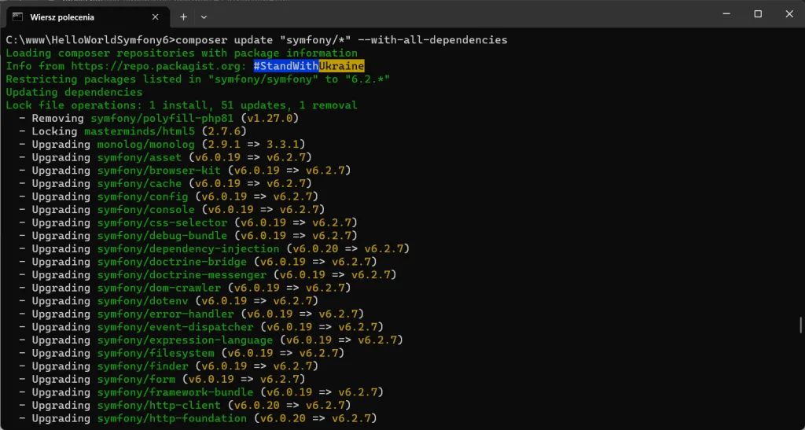Click symfony/polyfill-php81 in Removing line
805x430 pixels.
pyautogui.click(x=162, y=119)
